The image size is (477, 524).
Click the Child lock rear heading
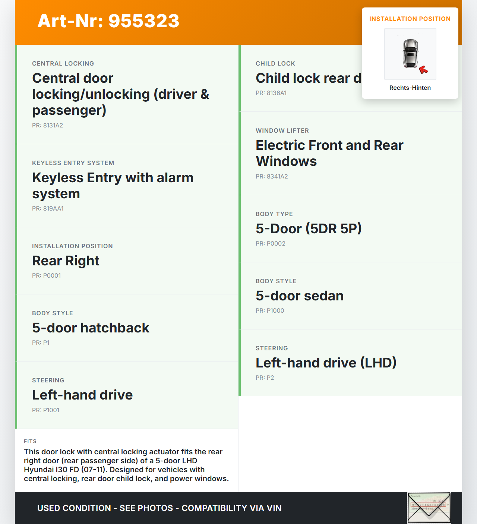(308, 78)
